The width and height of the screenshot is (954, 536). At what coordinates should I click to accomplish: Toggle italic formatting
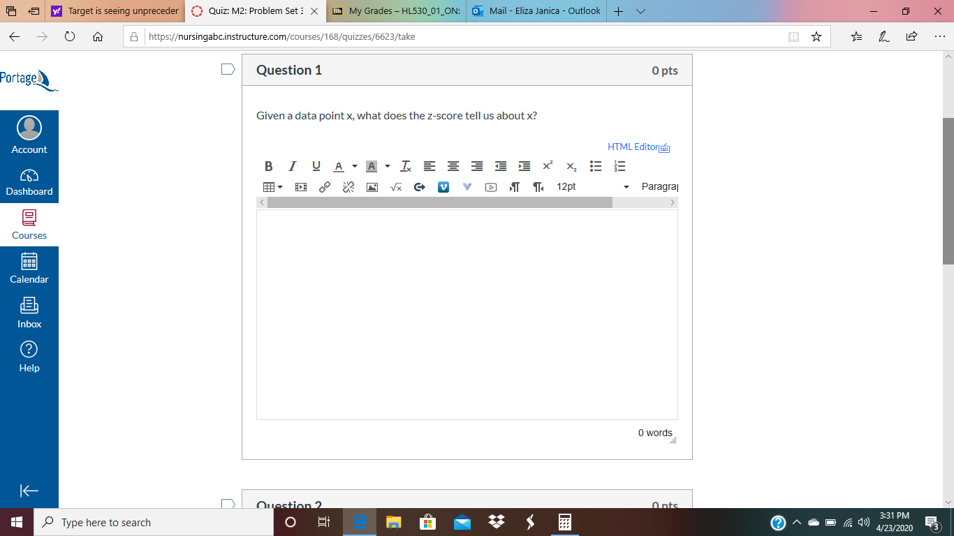(x=292, y=166)
